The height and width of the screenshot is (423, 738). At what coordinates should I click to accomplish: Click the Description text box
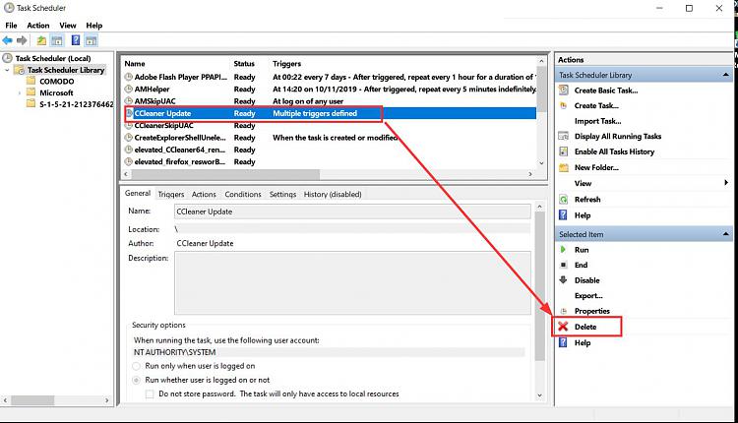352,282
